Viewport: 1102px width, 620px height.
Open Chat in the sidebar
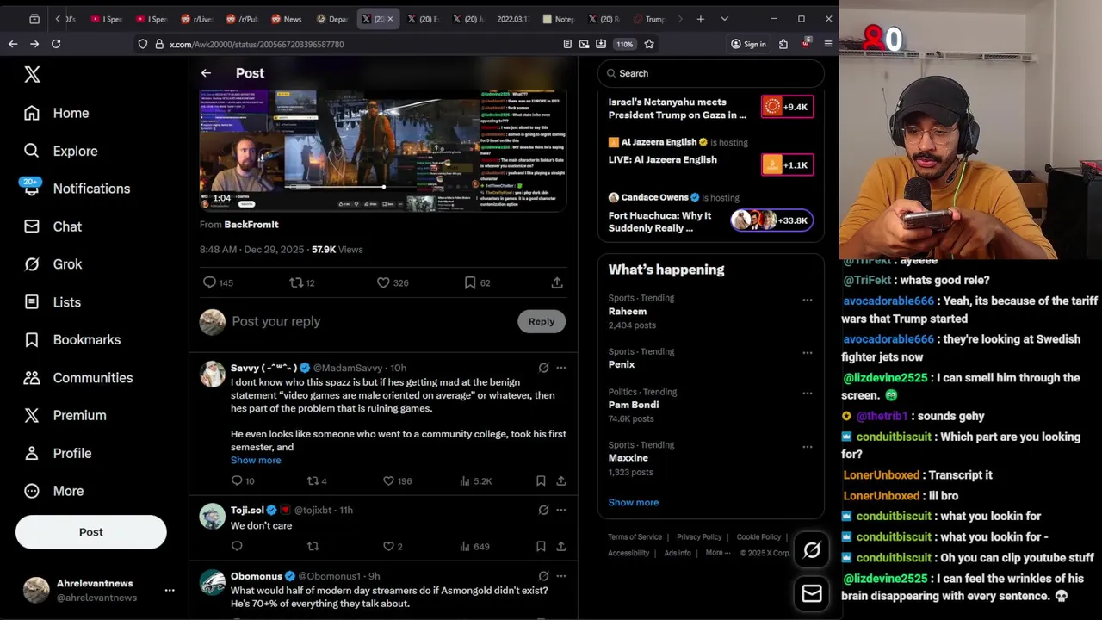click(x=53, y=226)
